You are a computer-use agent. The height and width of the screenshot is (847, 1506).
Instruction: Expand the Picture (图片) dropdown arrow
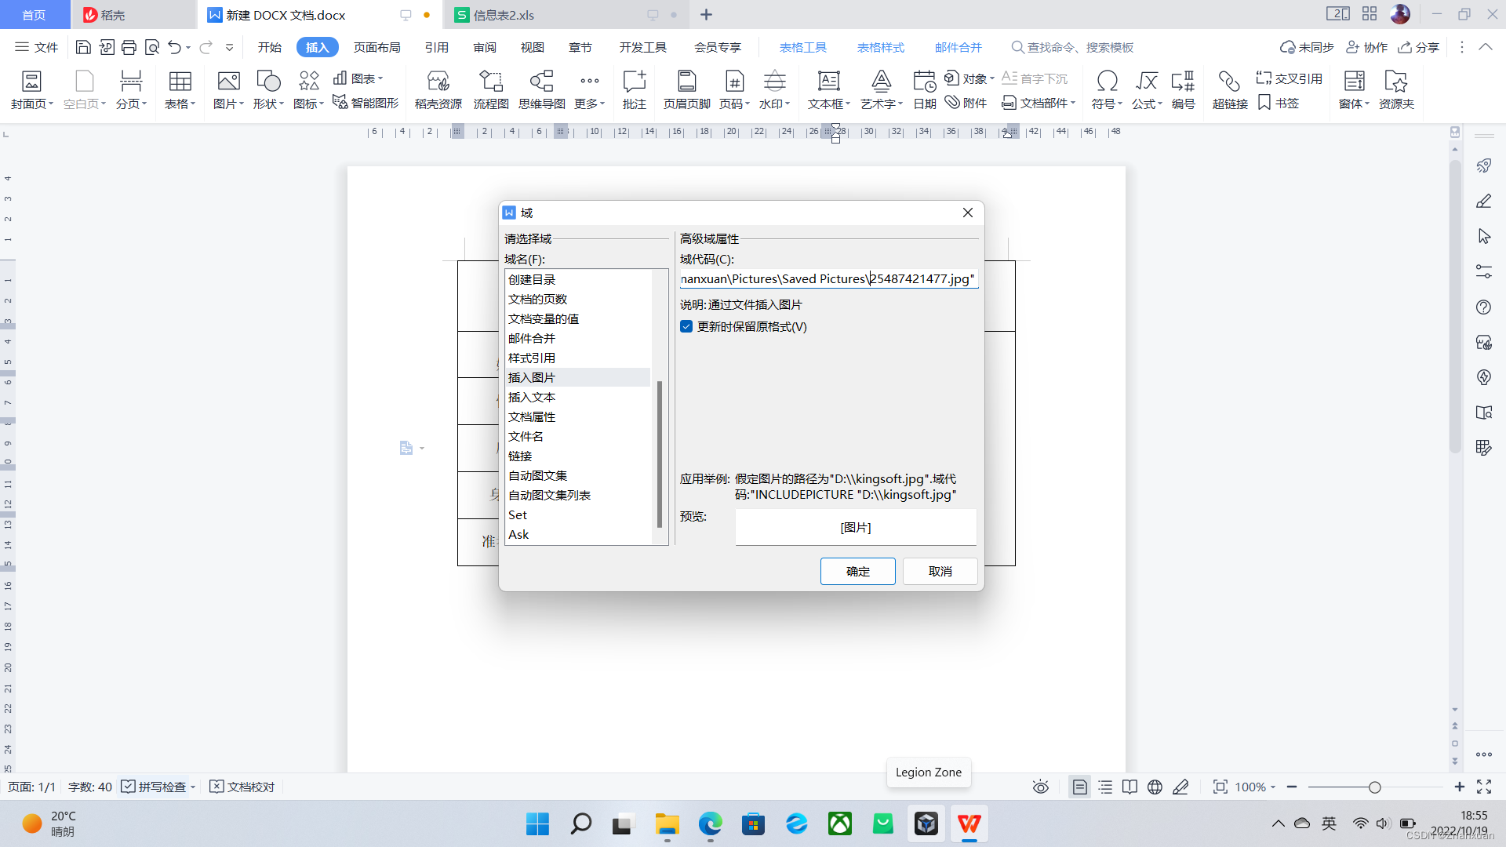pos(242,104)
